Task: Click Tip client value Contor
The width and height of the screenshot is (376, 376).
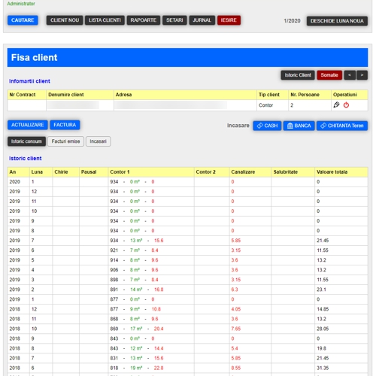Action: (x=265, y=105)
